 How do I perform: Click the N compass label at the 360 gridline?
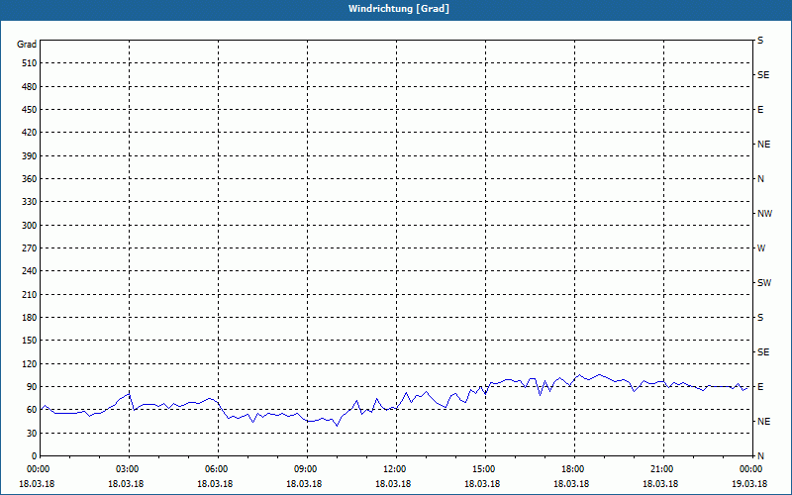tap(760, 179)
